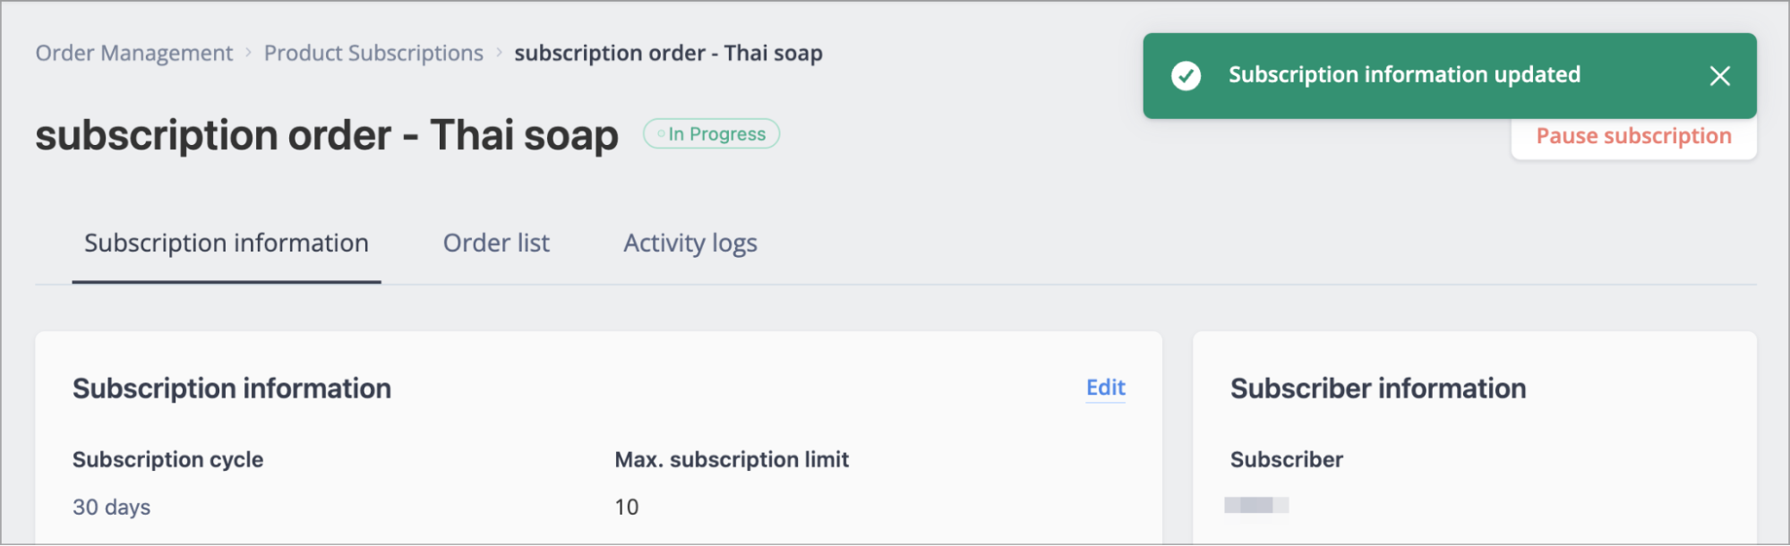Screen dimensions: 1790x546
Task: Open the Order Management breadcrumb
Action: pos(134,53)
